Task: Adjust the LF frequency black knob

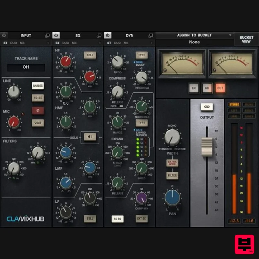Action: 90,198
